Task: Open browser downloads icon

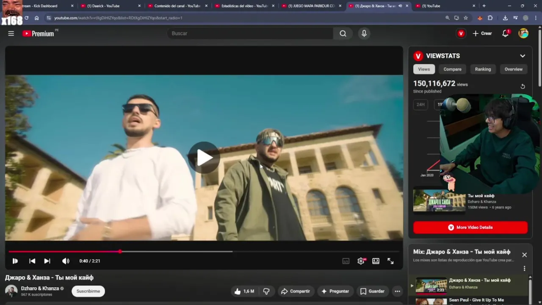Action: (x=505, y=18)
